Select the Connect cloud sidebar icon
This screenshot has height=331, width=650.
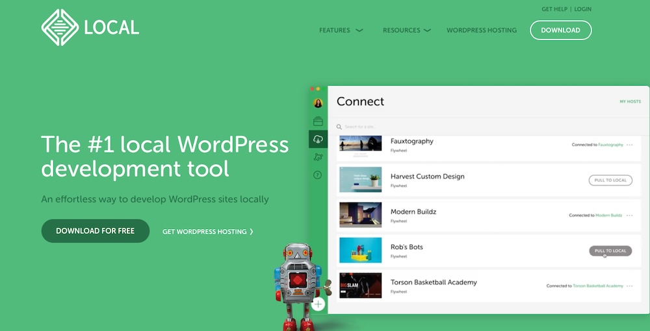318,139
